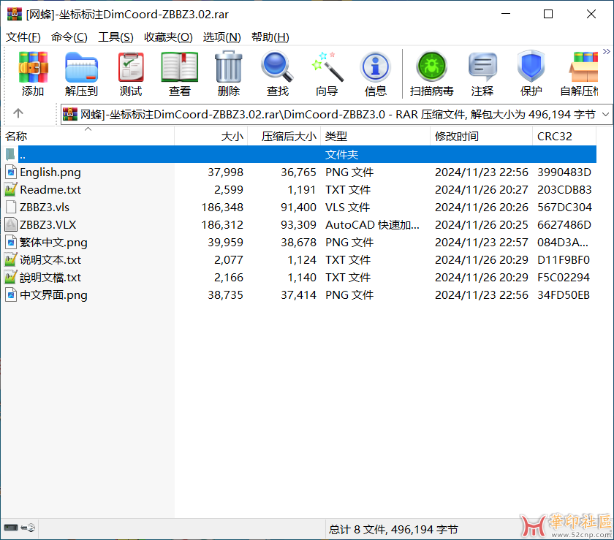The height and width of the screenshot is (540, 614).
Task: Click the Extract To (解压到) toolbar icon
Action: 81,67
